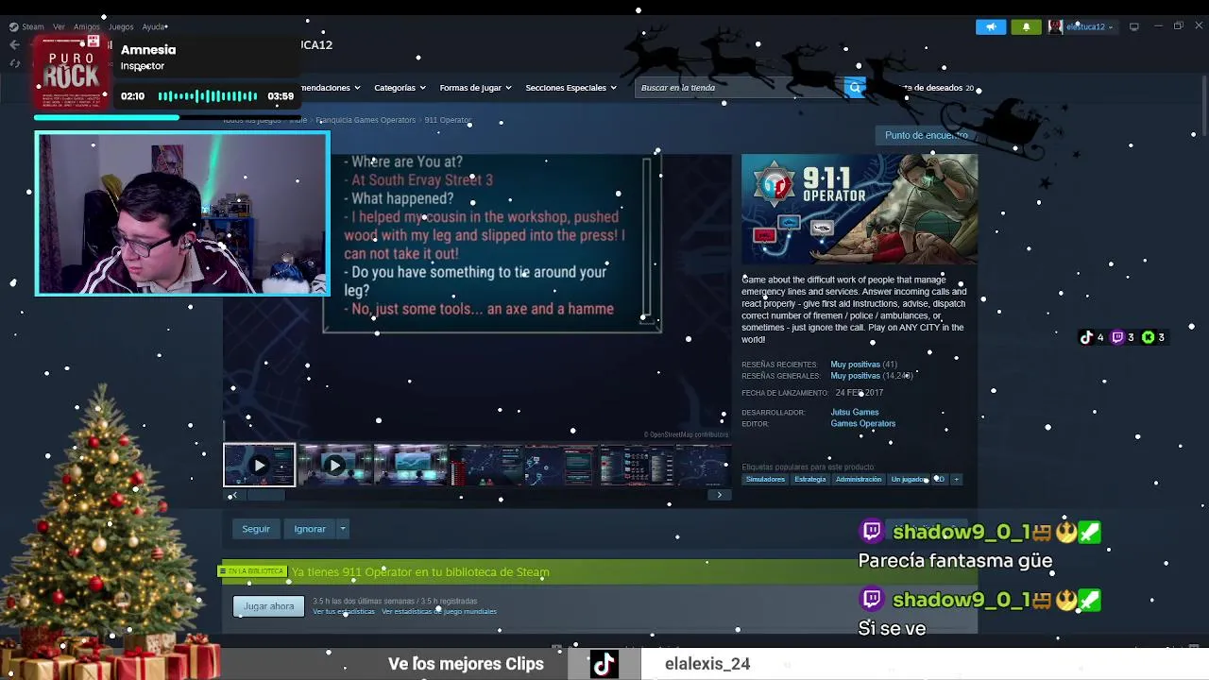Image resolution: width=1209 pixels, height=680 pixels.
Task: Select the fourth screenshot thumbnail
Action: (x=485, y=466)
